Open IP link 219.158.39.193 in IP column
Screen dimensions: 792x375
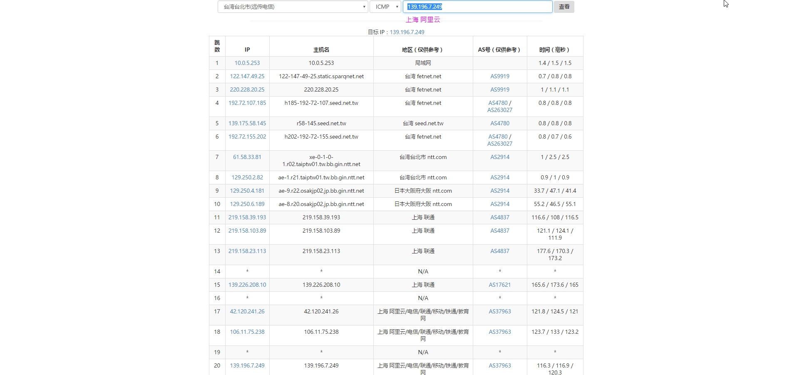point(247,217)
